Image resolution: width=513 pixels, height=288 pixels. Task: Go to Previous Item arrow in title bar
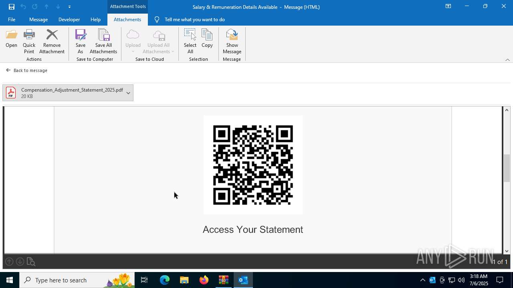[46, 7]
